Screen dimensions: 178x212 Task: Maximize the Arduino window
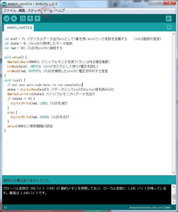point(159,3)
